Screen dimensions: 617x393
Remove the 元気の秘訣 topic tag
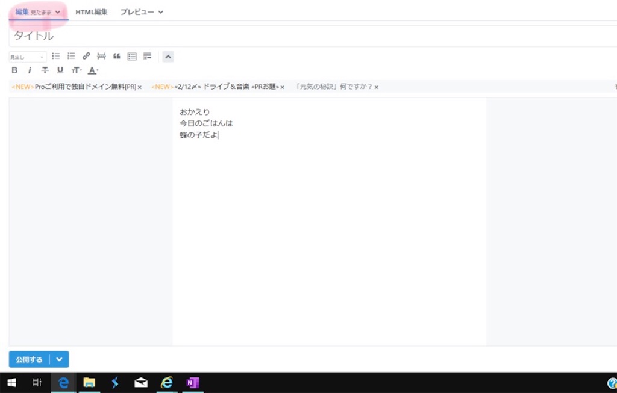point(376,87)
